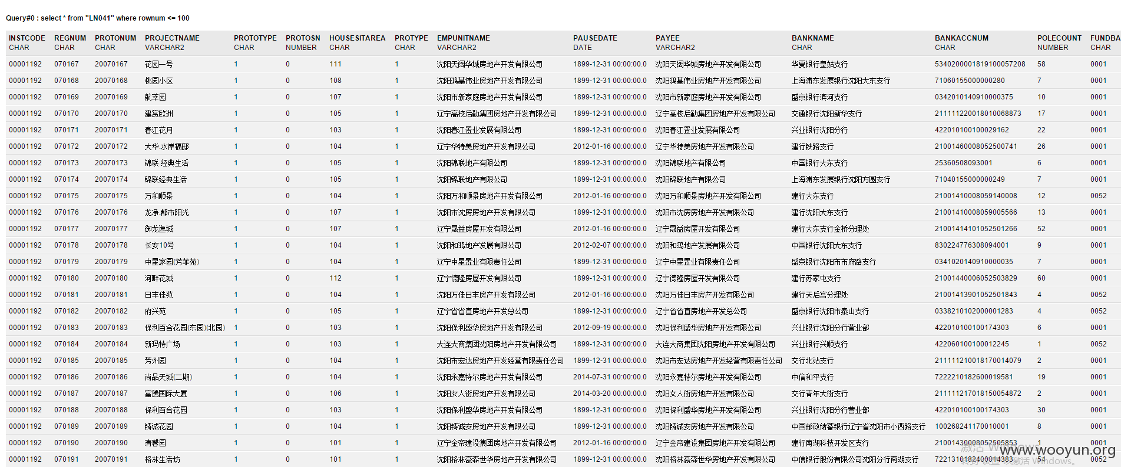Screen dimensions: 1121x467
Task: Click project name 府兴苑
Action: 156,311
